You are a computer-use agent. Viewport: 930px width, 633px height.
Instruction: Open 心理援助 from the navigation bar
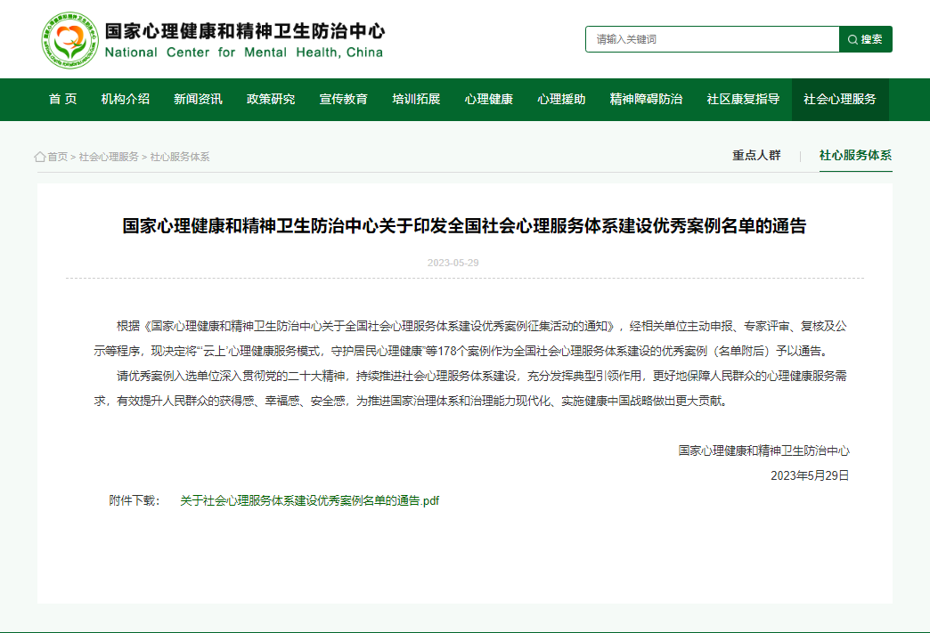[x=561, y=99]
